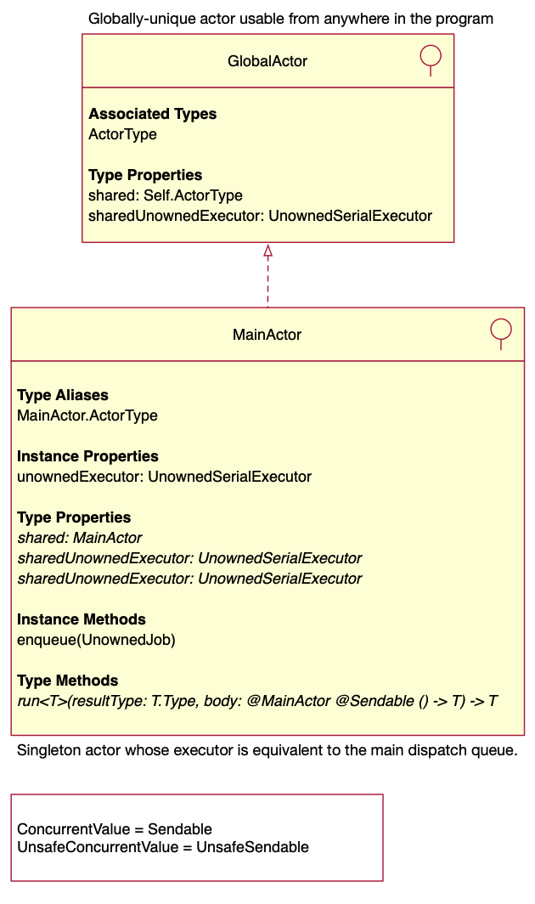535x904 pixels.
Task: Click UnsafeConcurrentValue = UnsafeSendable line
Action: click(x=163, y=847)
